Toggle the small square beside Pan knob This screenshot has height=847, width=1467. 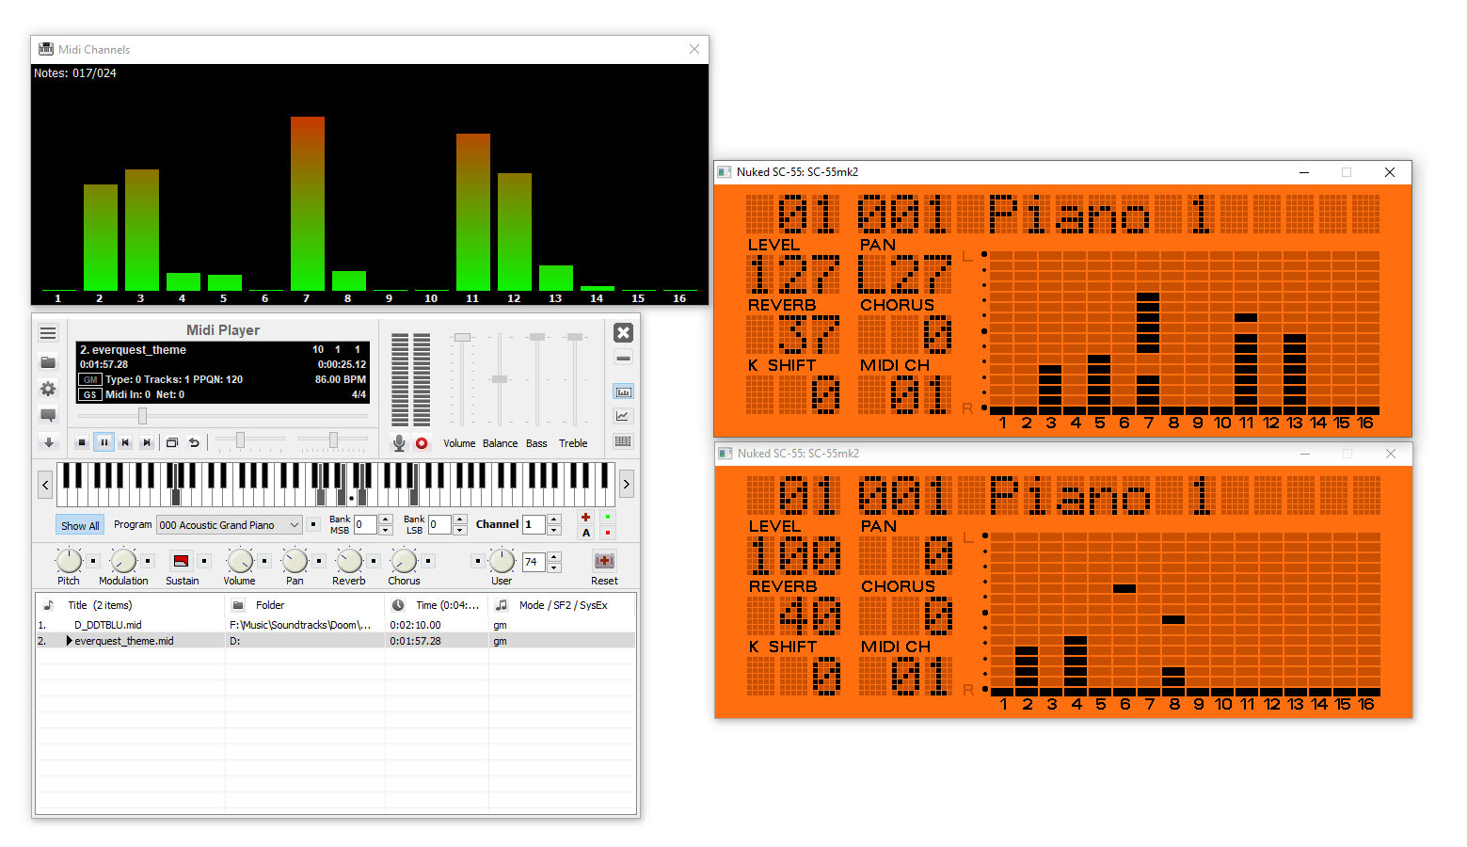[x=320, y=561]
